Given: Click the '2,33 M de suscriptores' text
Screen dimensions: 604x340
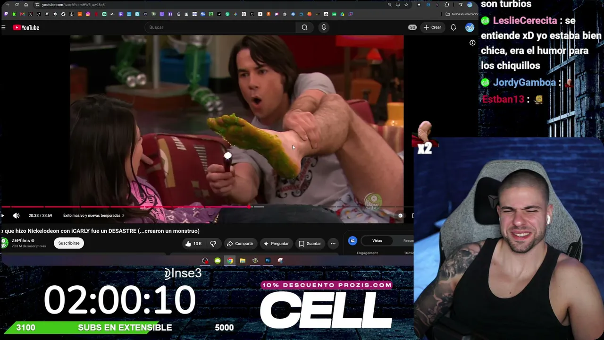Looking at the screenshot, I should point(29,246).
